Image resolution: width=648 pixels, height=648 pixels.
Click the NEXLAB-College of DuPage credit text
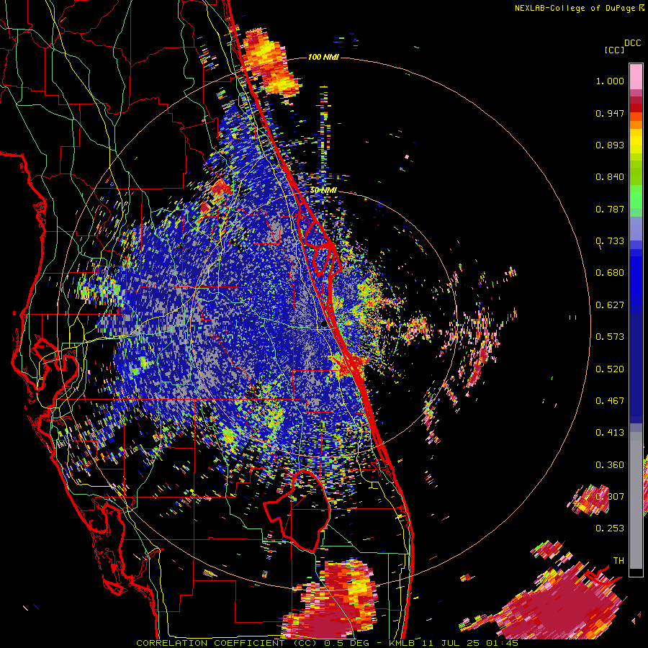point(575,8)
